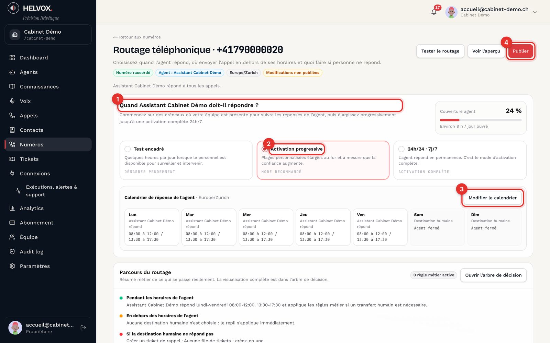Click the Modifications non publiées badge
Viewport: 550px width, 343px height.
pyautogui.click(x=293, y=73)
